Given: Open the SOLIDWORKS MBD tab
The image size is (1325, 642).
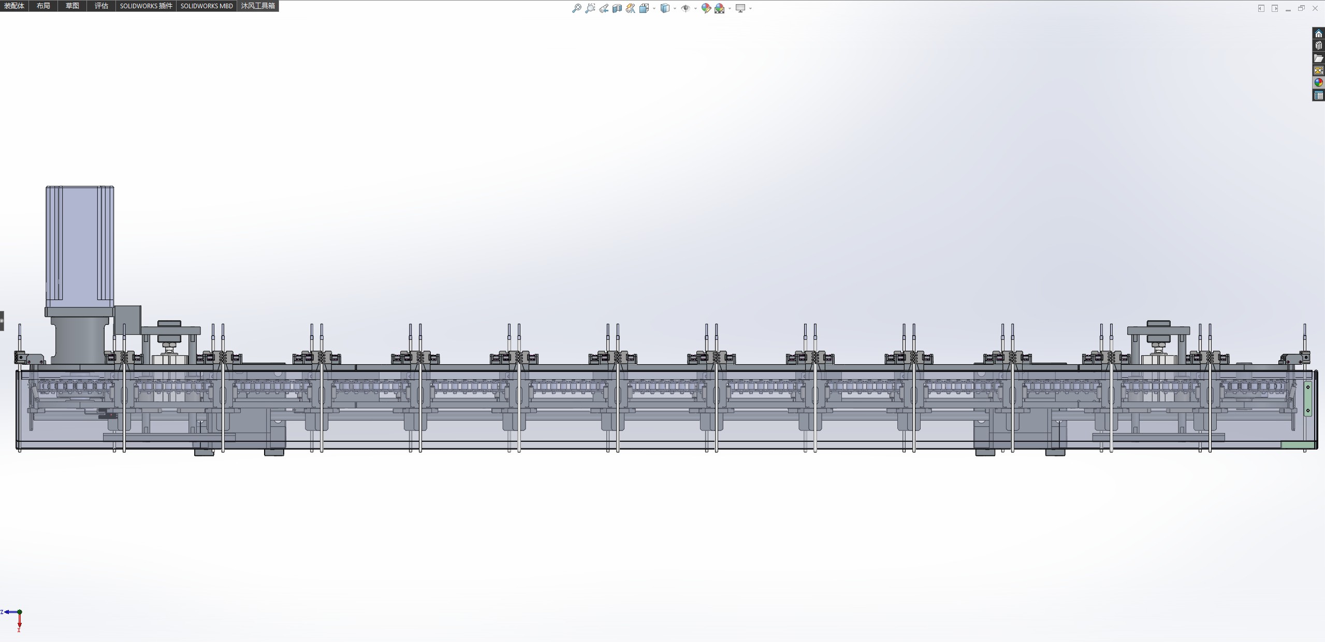Looking at the screenshot, I should (206, 6).
